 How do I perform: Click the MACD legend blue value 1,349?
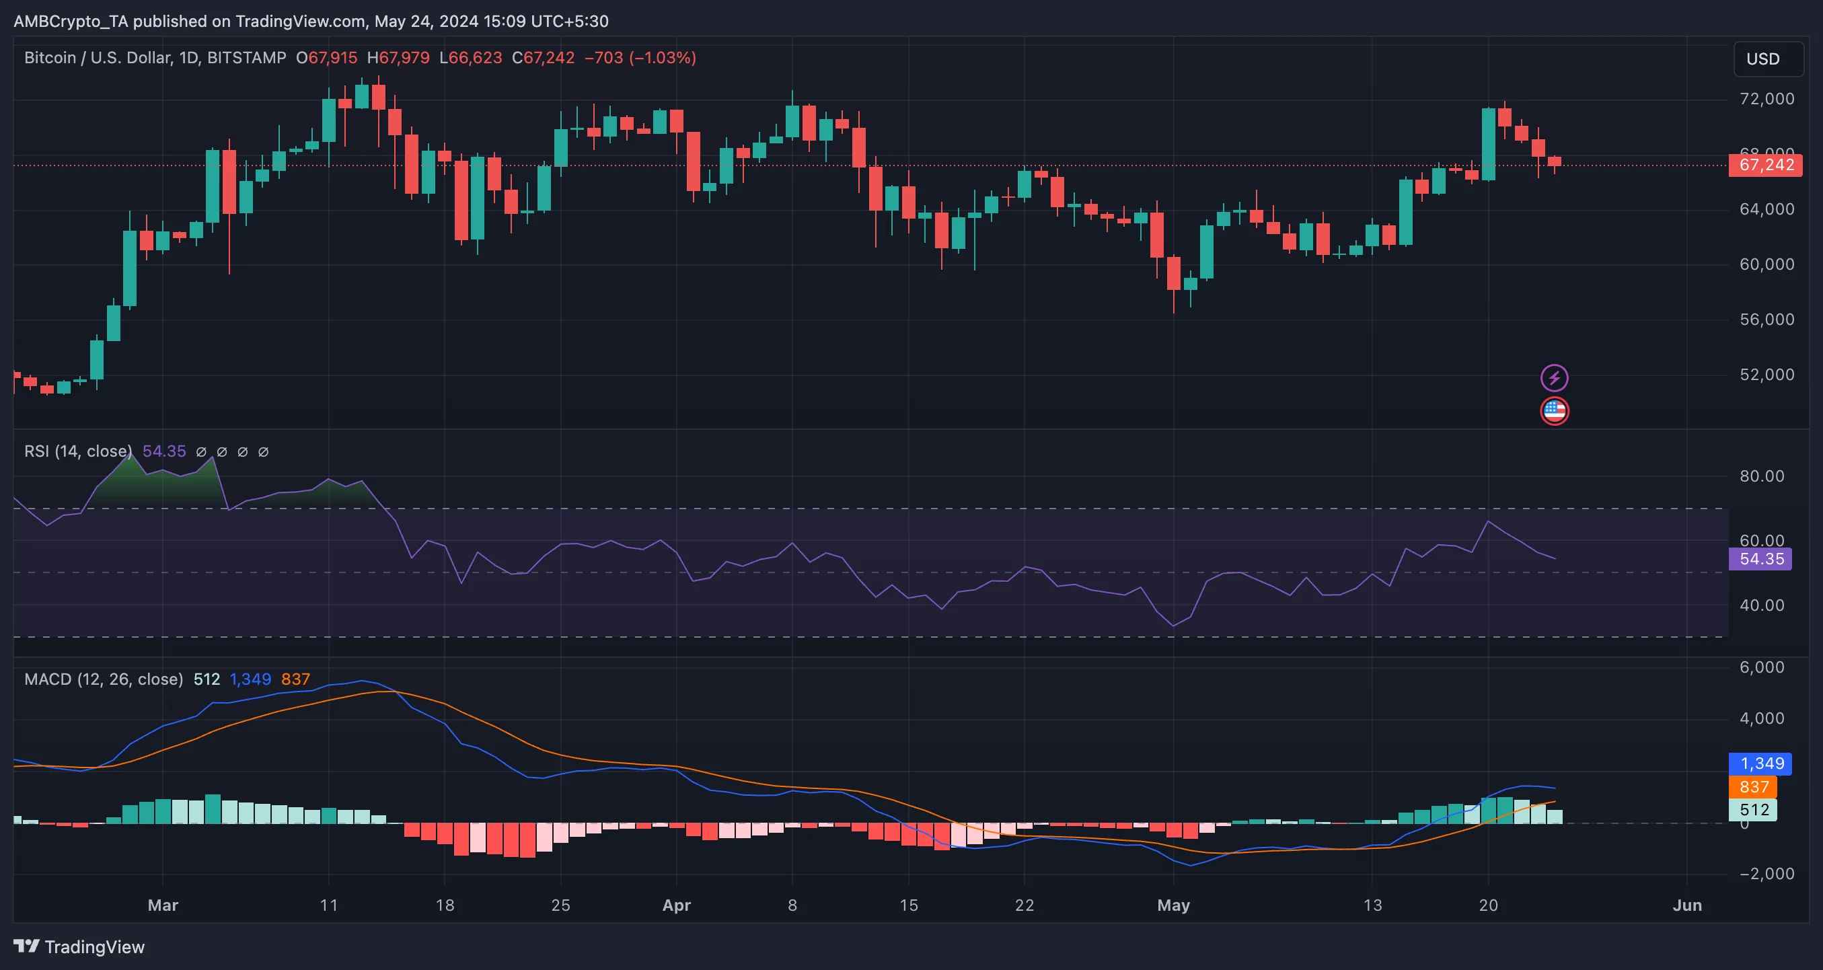[x=250, y=679]
